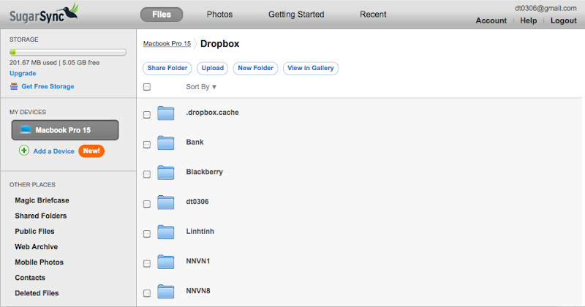Click the gift icon beside Get Free Storage
Viewport: 585px width, 307px height.
(14, 86)
